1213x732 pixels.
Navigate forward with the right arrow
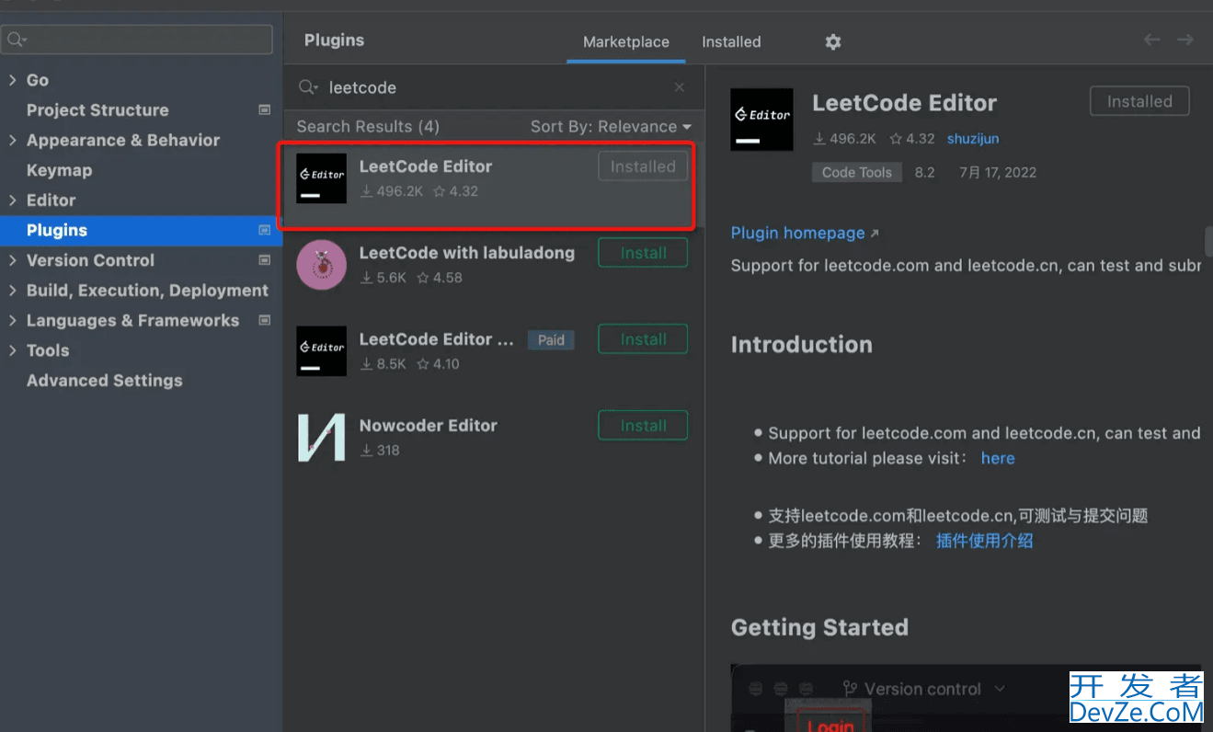coord(1185,40)
